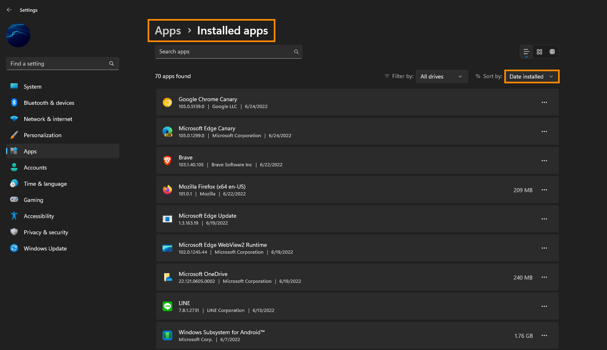Click the Windows Update sync icon

[14, 248]
